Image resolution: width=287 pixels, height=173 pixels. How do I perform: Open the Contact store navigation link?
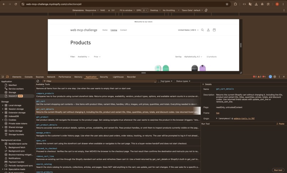[123, 30]
